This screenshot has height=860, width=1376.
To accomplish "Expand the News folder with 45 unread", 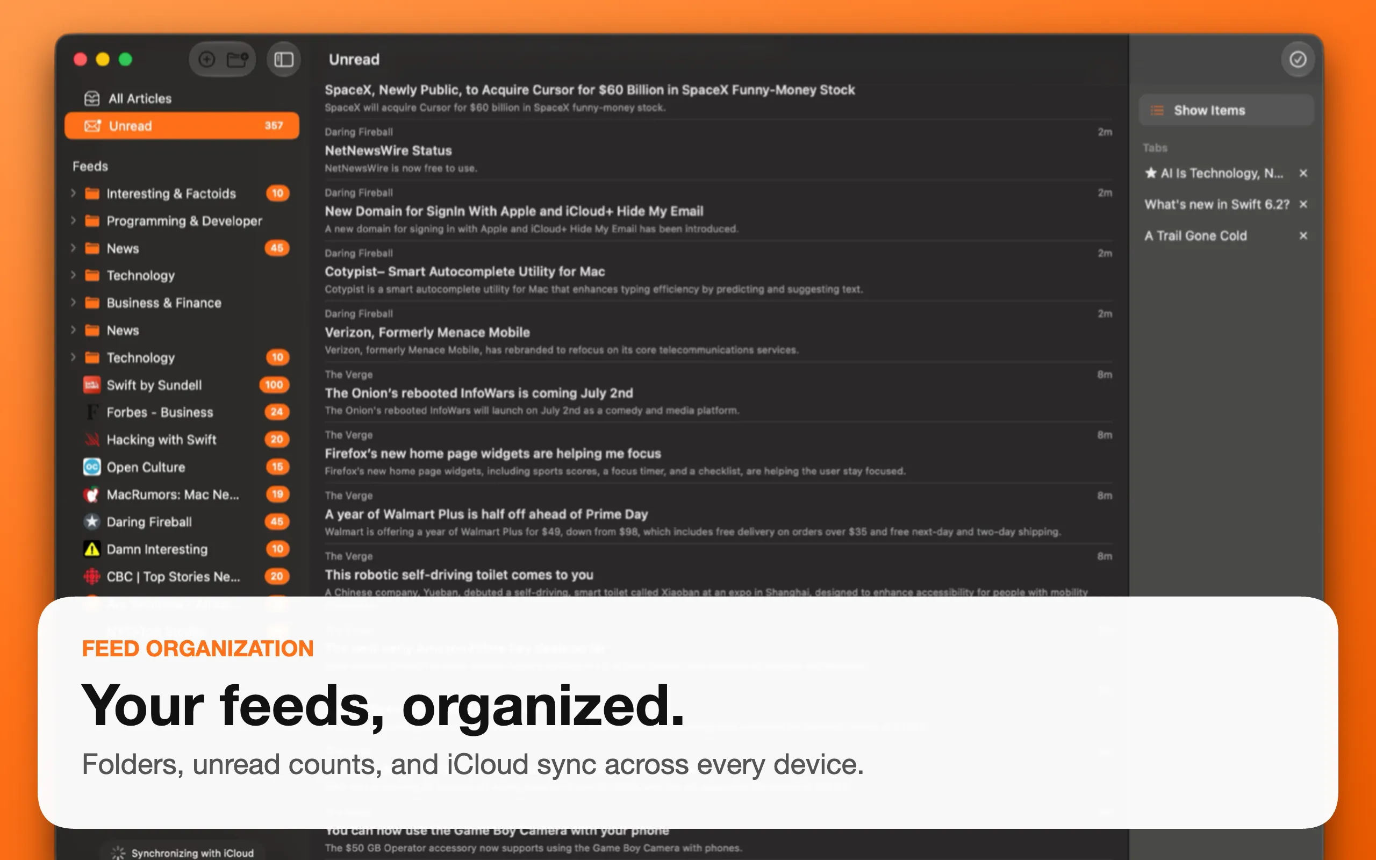I will (x=73, y=248).
